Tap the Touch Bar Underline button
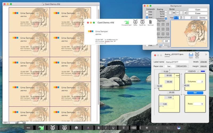The height and width of the screenshot is (133, 213). 113,128
